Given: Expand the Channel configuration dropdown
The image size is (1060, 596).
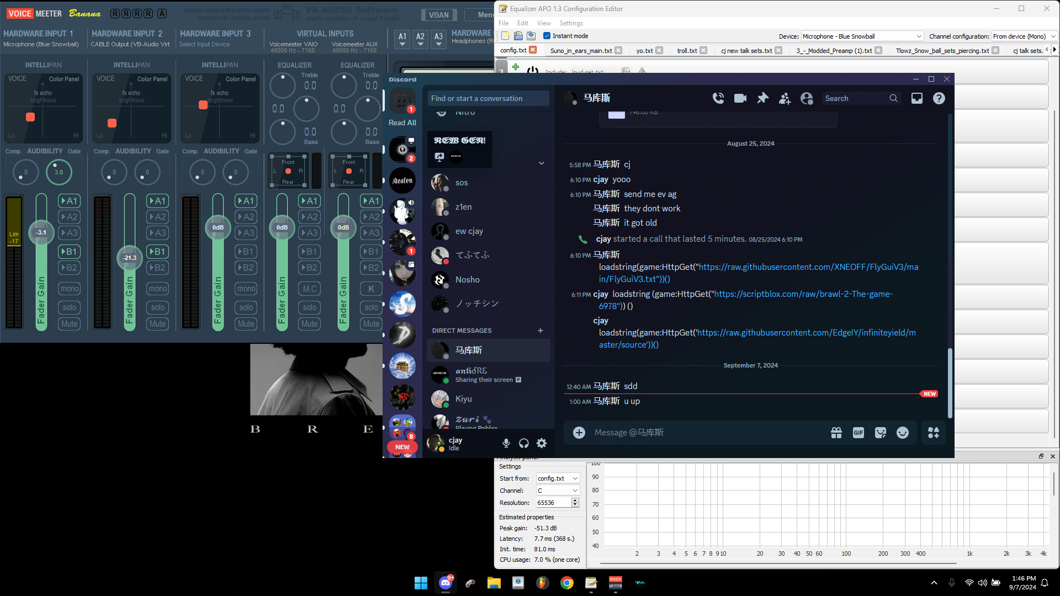Looking at the screenshot, I should pyautogui.click(x=1024, y=36).
